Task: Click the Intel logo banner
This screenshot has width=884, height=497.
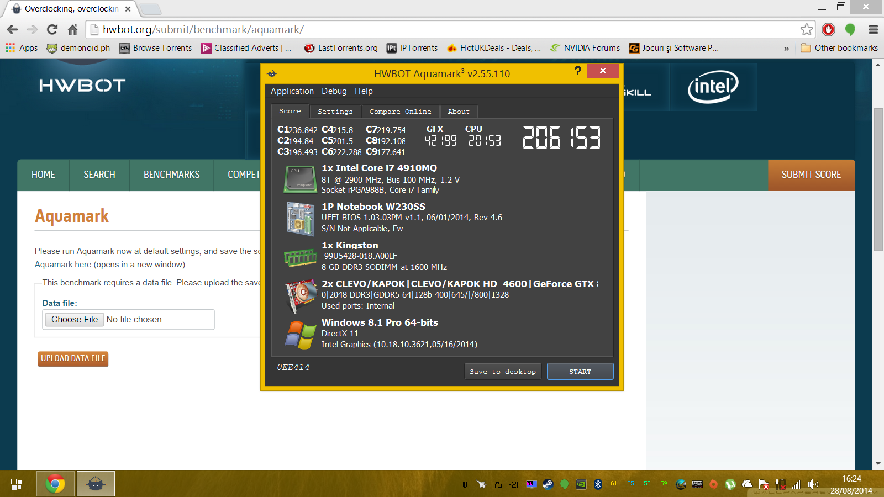Action: coord(713,87)
